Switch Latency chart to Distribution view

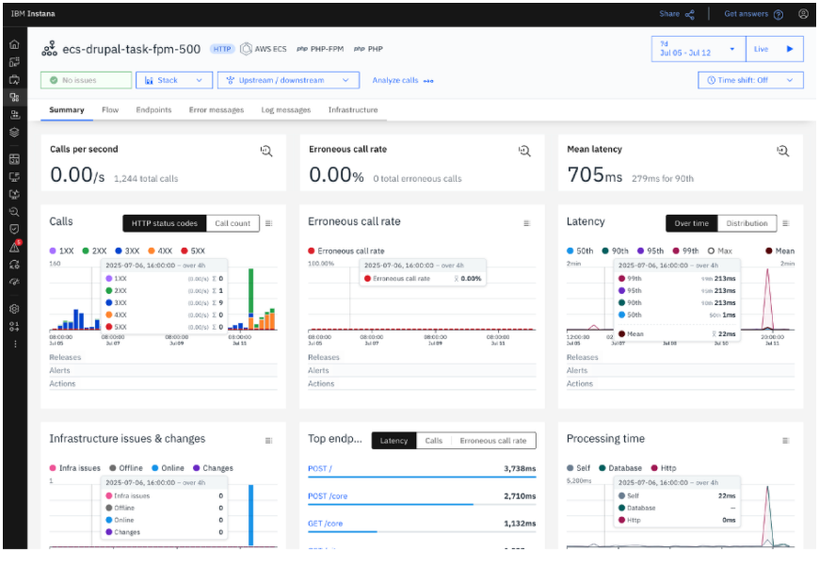(747, 223)
